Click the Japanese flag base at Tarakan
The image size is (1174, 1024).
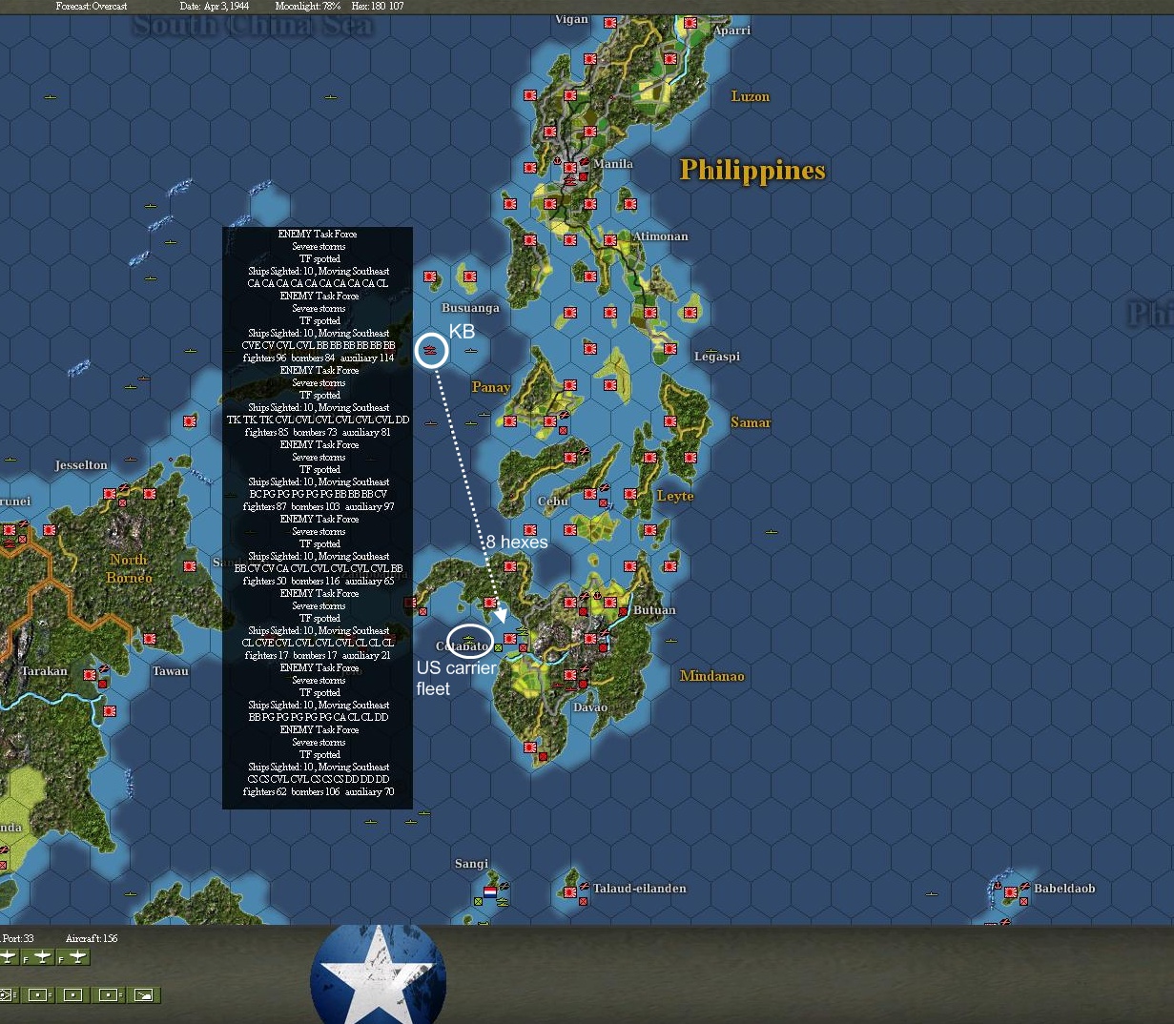click(90, 674)
